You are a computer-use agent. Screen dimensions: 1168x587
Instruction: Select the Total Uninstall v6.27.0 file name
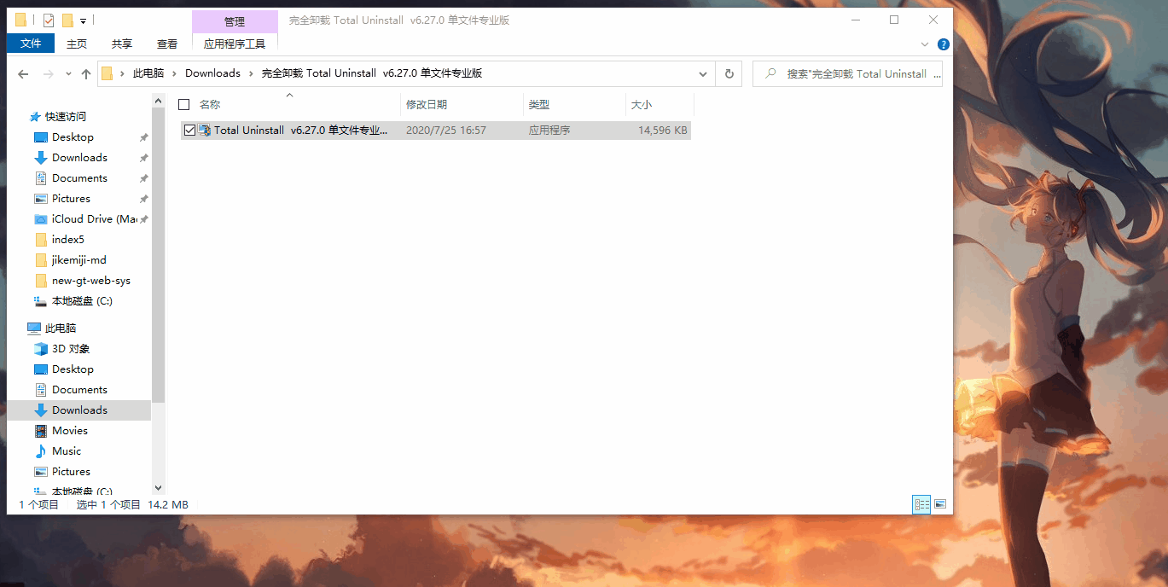pos(300,131)
